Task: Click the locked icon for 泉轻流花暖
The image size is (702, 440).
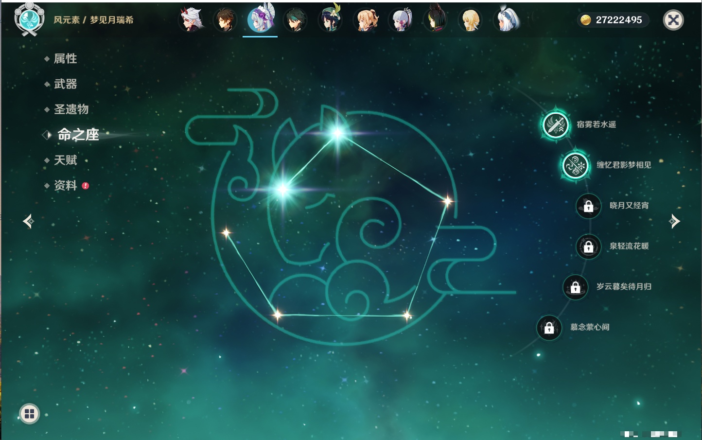Action: [x=588, y=246]
